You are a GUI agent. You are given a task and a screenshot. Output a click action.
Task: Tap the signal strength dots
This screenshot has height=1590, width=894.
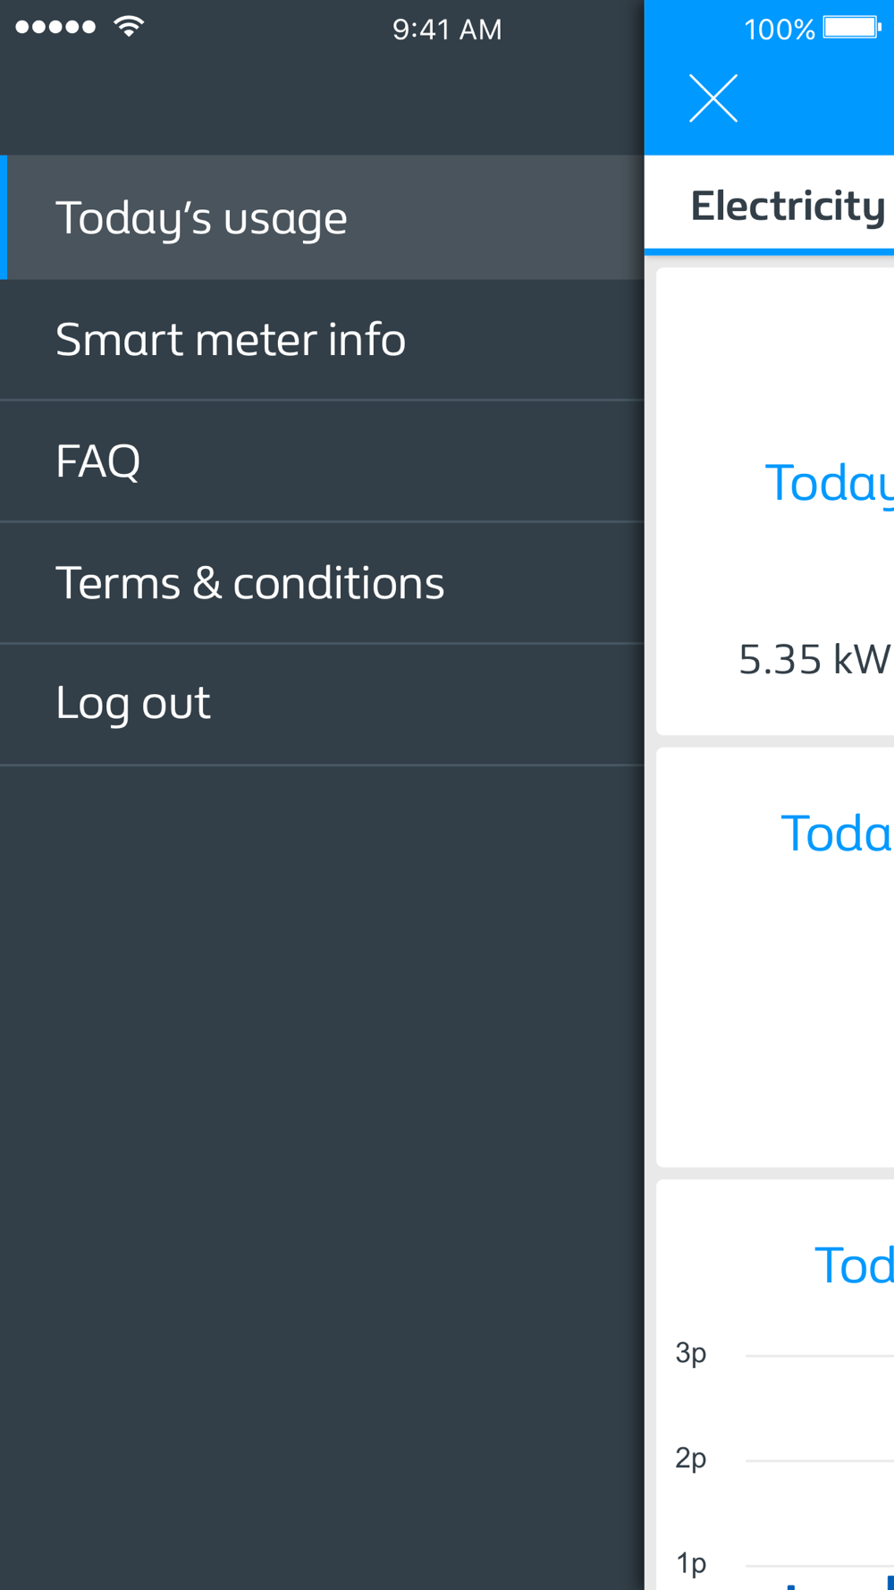(x=55, y=27)
